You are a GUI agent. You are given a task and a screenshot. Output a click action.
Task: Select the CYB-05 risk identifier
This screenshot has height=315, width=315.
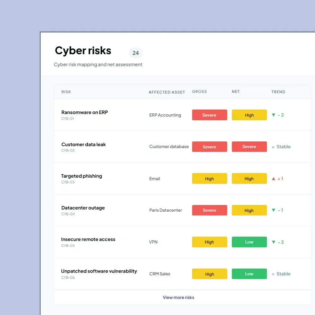[68, 245]
